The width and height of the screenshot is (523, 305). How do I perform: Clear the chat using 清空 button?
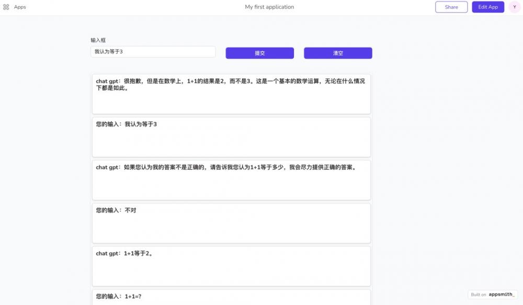(x=338, y=53)
